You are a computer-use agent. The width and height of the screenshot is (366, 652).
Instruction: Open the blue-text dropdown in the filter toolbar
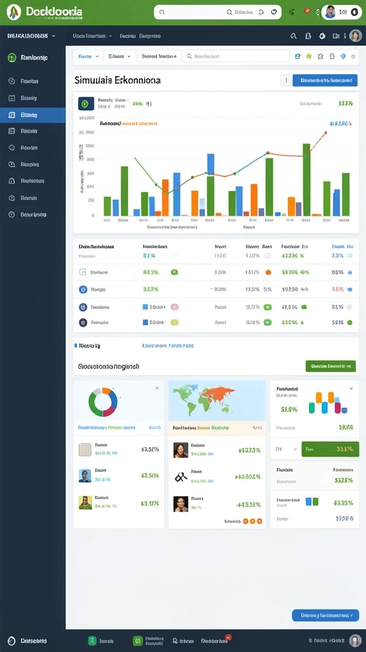coord(88,56)
